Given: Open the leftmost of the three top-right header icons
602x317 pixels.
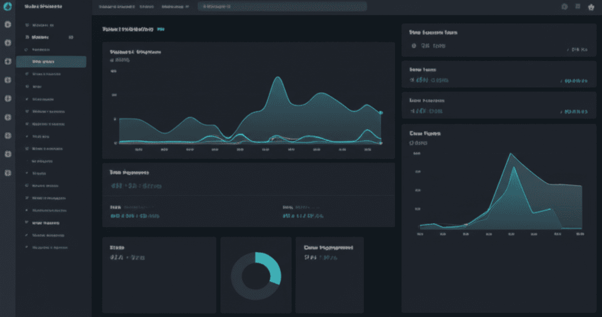Looking at the screenshot, I should pyautogui.click(x=564, y=6).
